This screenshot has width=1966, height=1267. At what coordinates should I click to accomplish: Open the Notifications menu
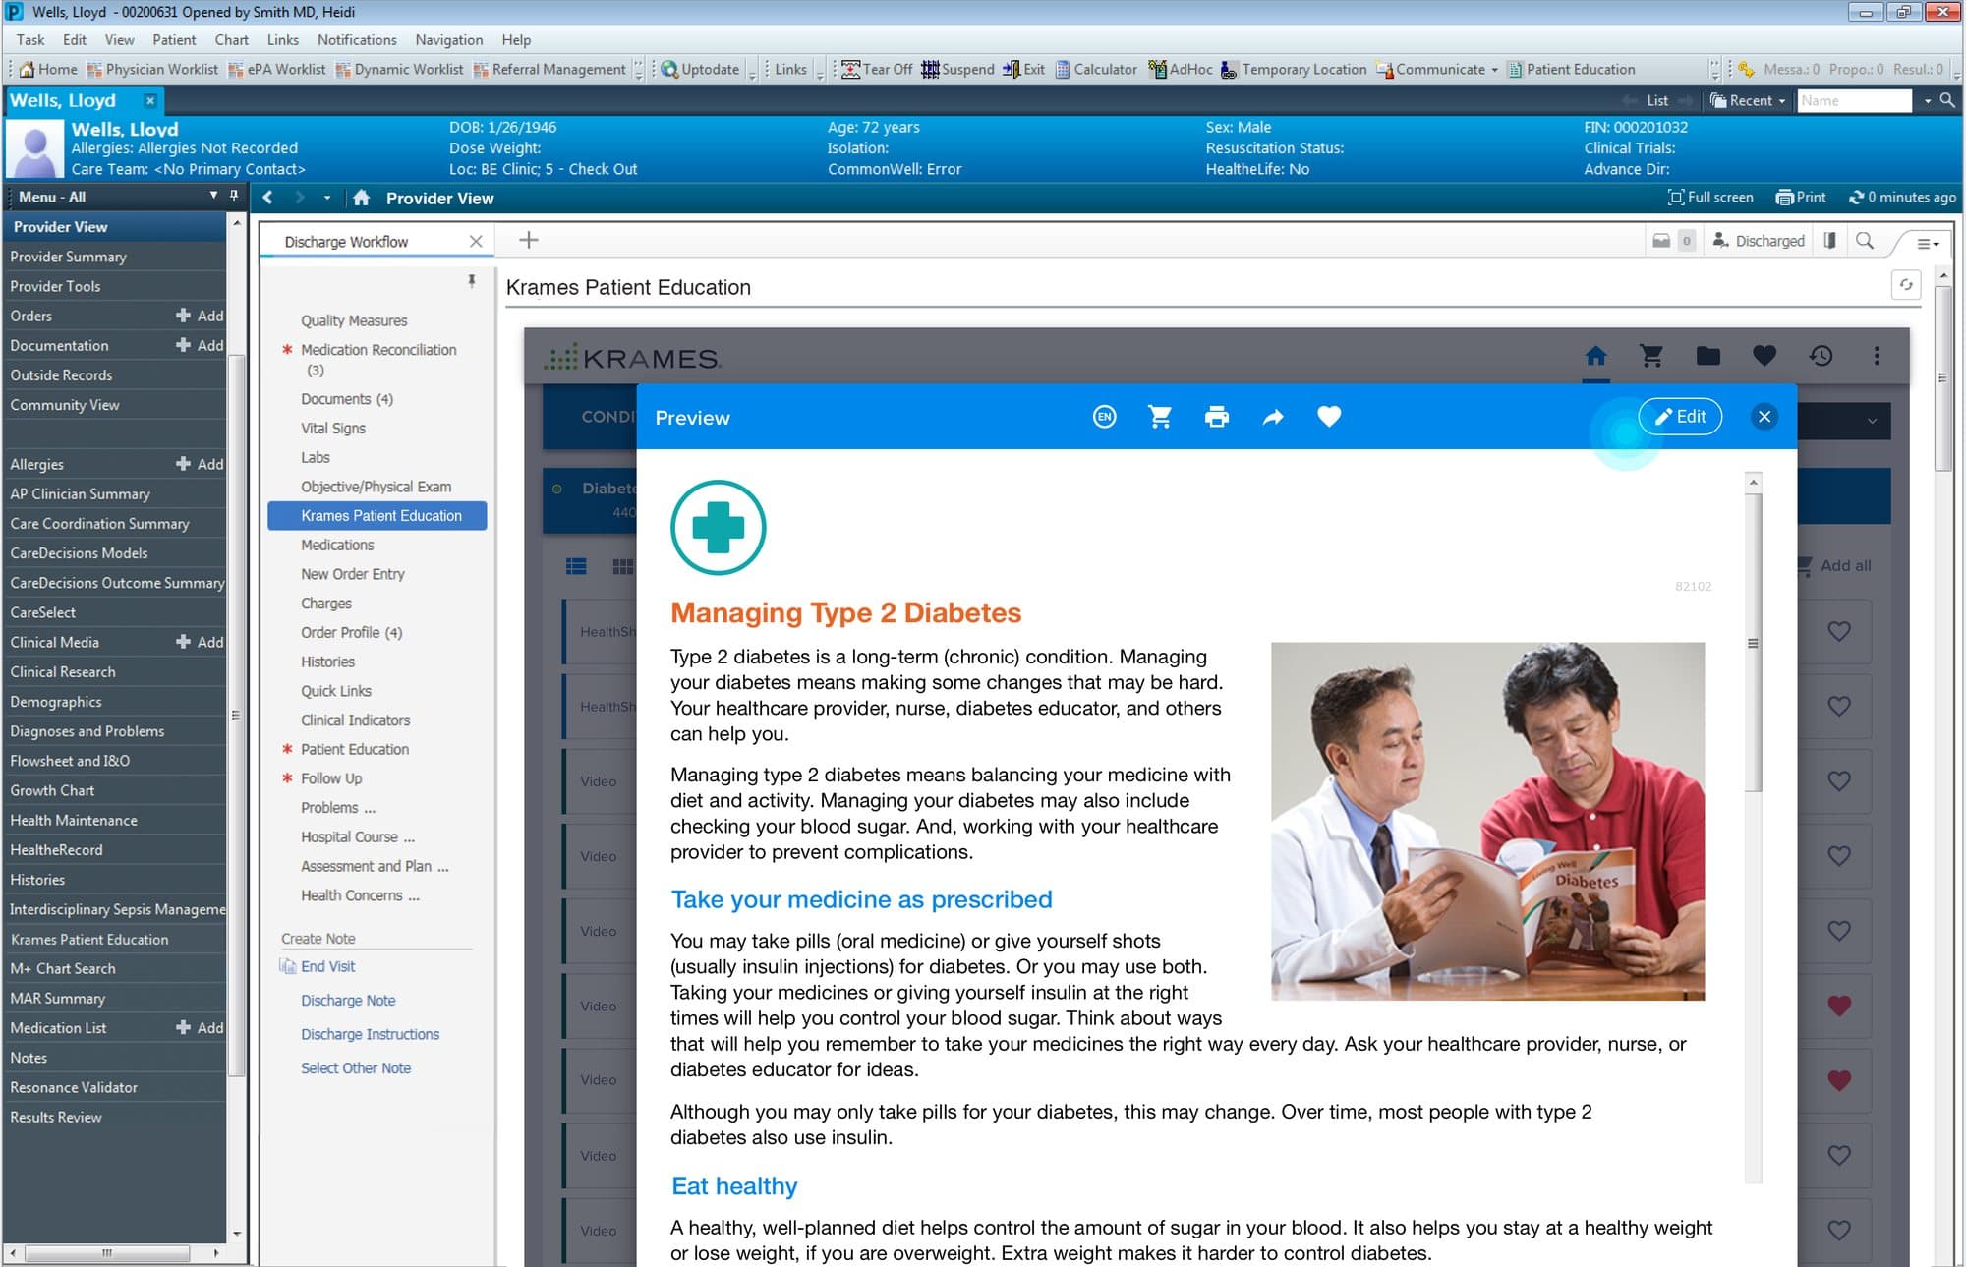click(357, 40)
